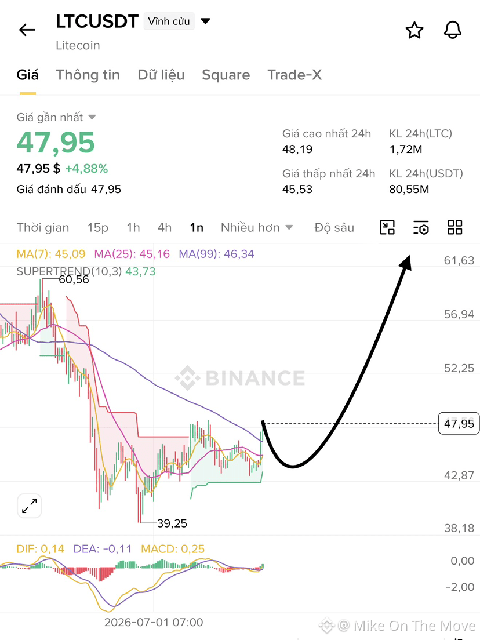
Task: Tap the 24h USDT volume 80,55M
Action: (409, 190)
